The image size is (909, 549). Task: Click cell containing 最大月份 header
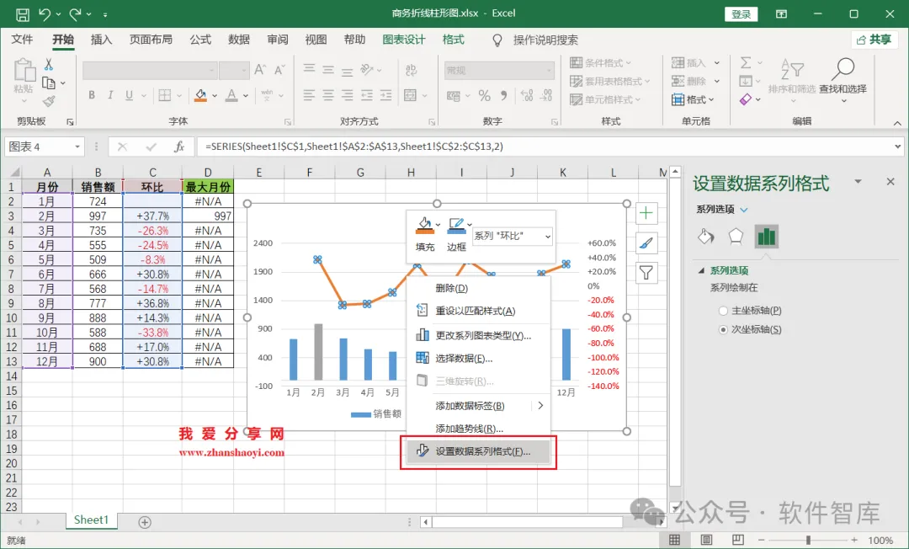(208, 187)
